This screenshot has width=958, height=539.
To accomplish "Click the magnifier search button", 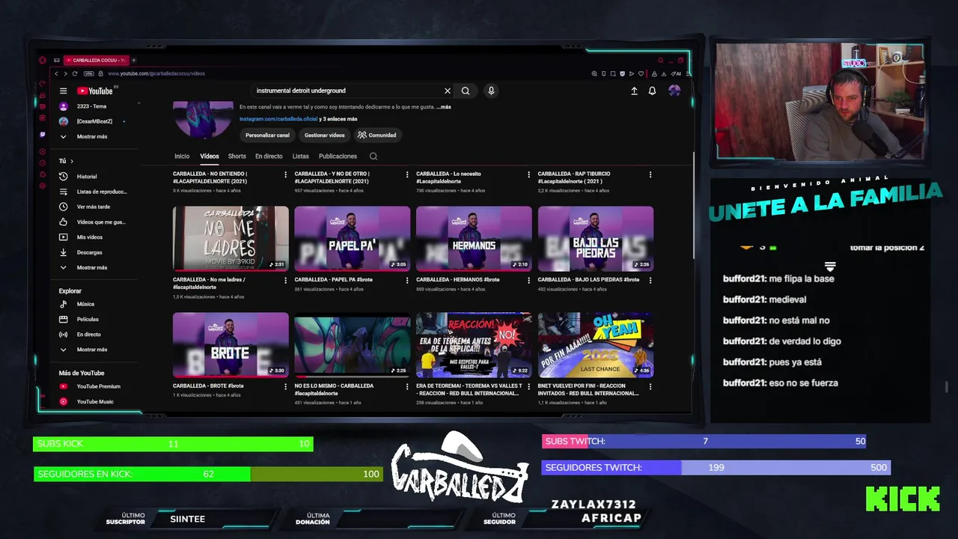I will (x=466, y=91).
